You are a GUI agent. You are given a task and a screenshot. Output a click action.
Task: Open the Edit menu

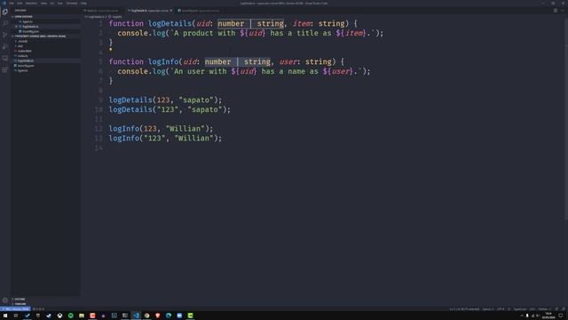(x=20, y=4)
